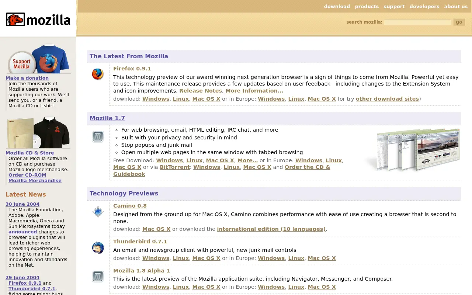Click the More... link under Mozilla 1.7
This screenshot has height=295, width=472.
[247, 160]
